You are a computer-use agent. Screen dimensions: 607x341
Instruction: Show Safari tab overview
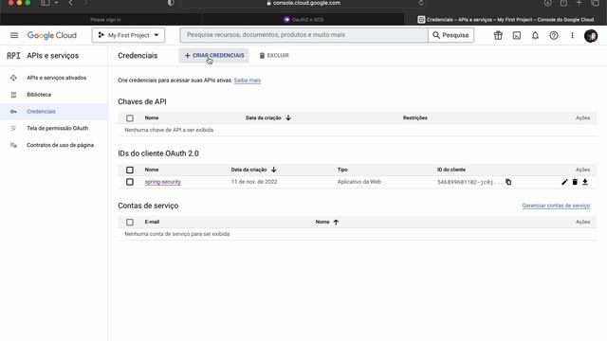(x=595, y=3)
